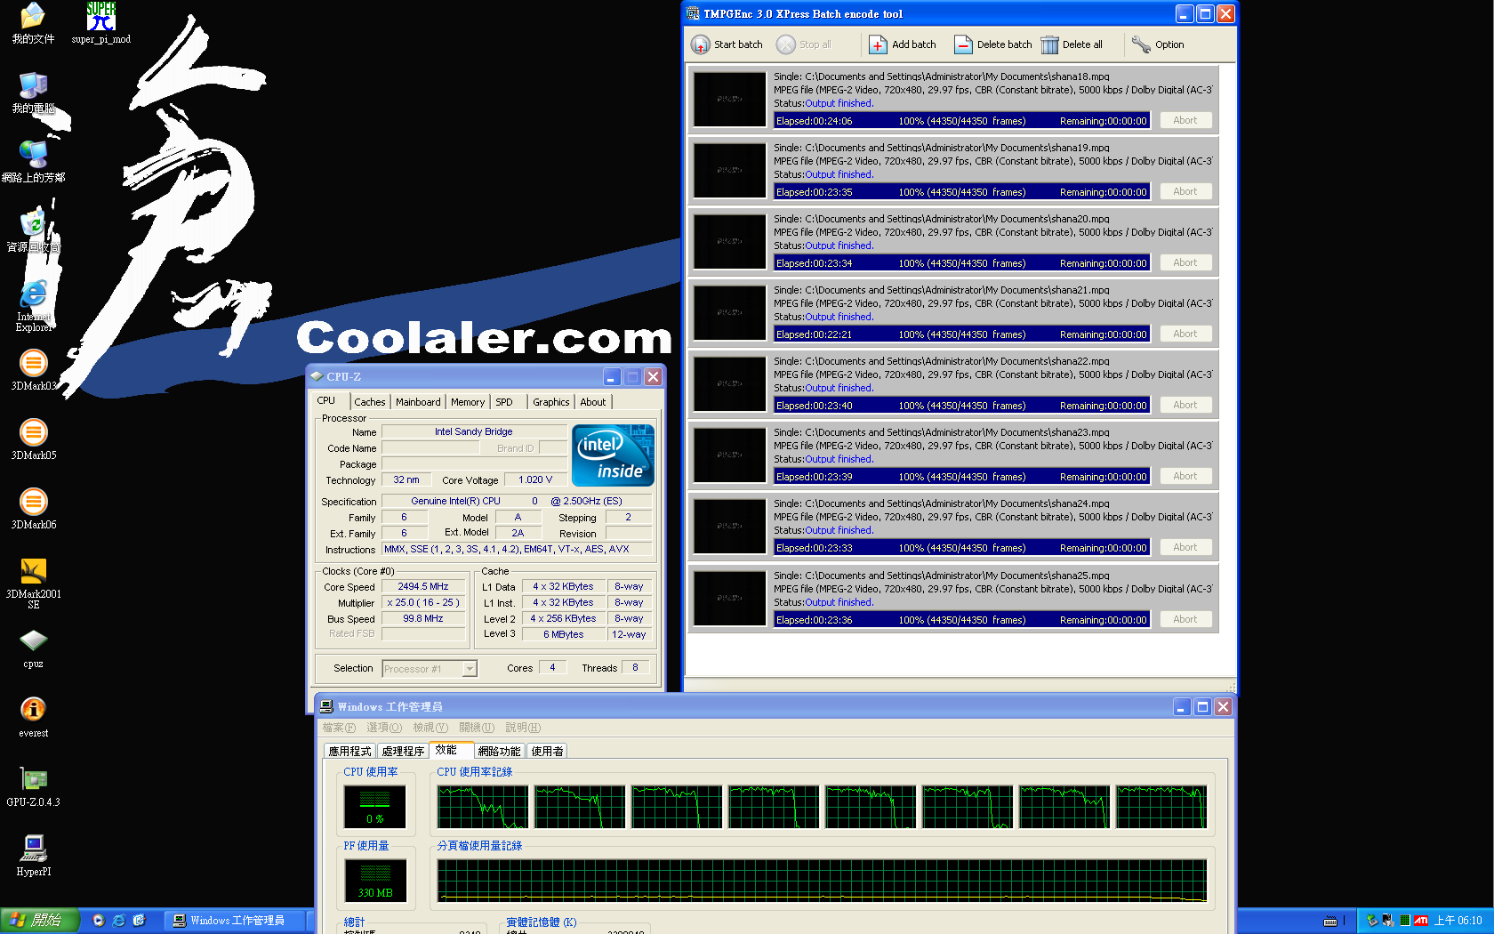This screenshot has width=1494, height=934.
Task: Open the 檔案(F) menu in Task Manager
Action: [339, 728]
